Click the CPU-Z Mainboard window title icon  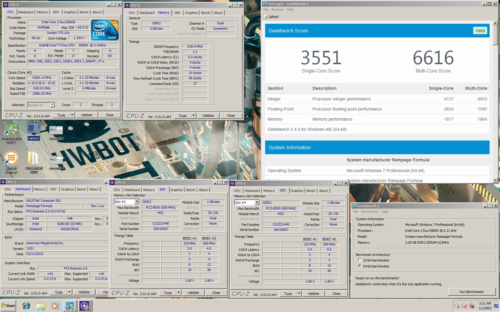[x=3, y=182]
